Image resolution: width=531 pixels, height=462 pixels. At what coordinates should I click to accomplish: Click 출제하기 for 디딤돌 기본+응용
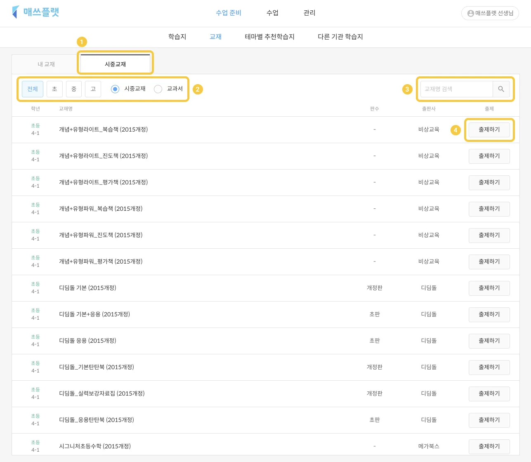[489, 314]
